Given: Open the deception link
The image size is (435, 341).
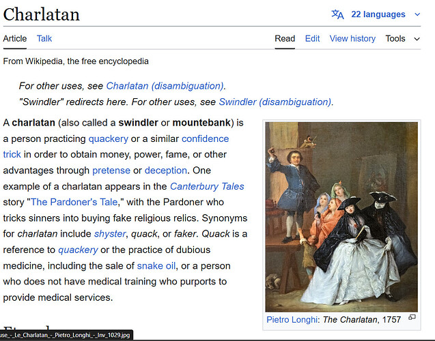Looking at the screenshot, I should click(166, 170).
